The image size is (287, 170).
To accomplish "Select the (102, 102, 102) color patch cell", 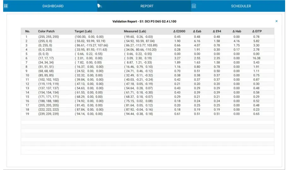I will [x=49, y=79].
